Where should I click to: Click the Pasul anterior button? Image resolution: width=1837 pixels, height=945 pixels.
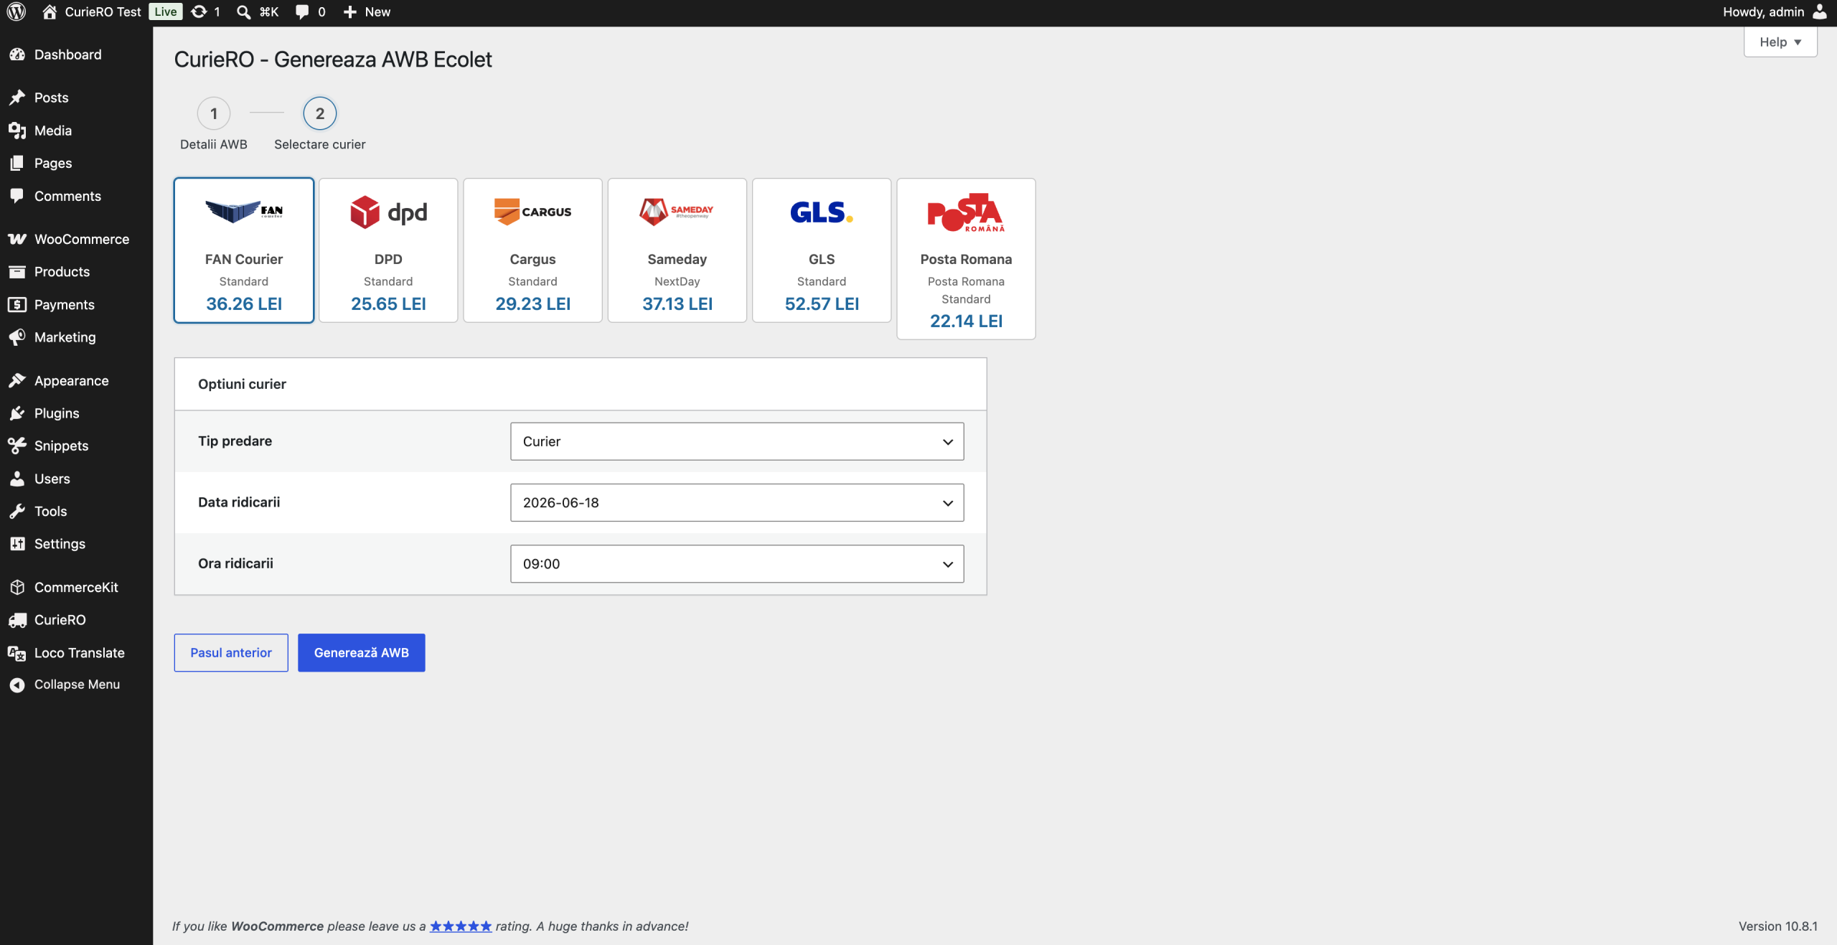coord(231,652)
